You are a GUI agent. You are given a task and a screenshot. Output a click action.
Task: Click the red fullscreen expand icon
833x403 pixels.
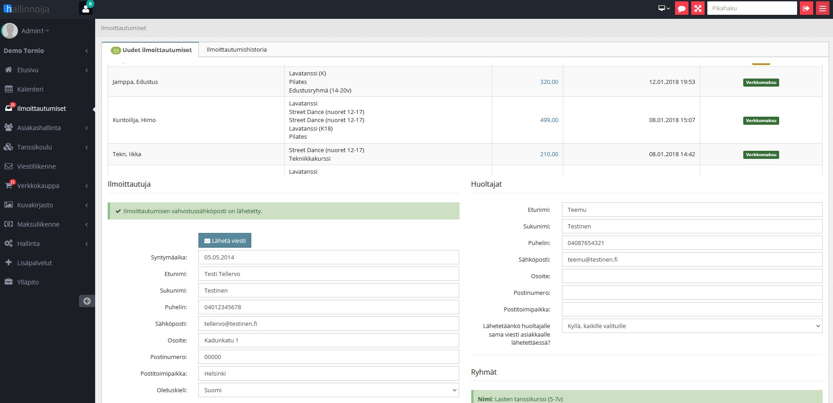point(697,8)
